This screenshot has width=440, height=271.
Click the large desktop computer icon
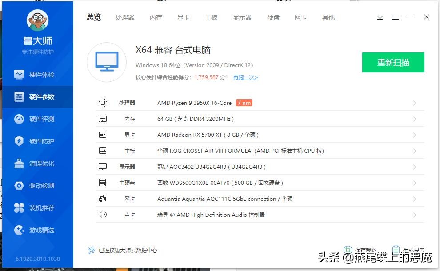click(107, 62)
